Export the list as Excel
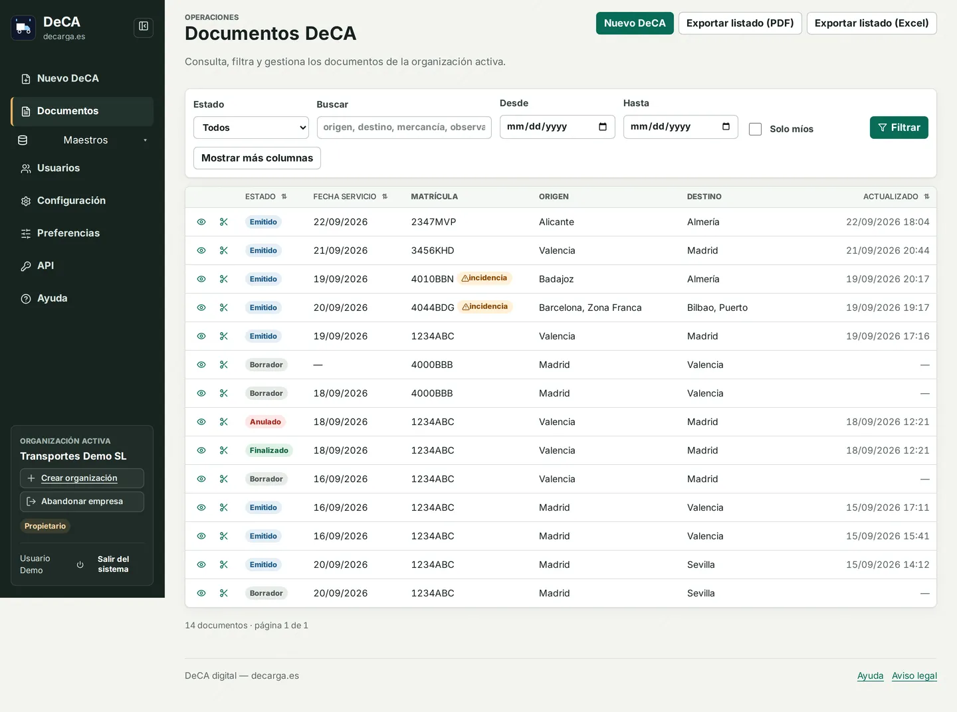Screen dimensions: 957x712 pos(871,23)
